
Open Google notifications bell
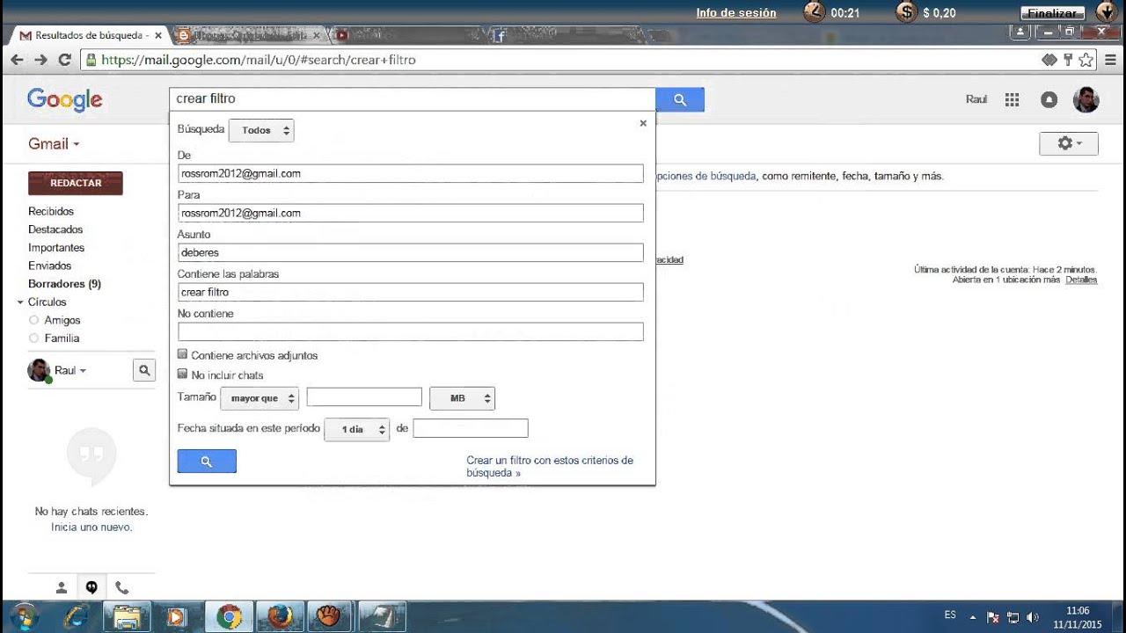(x=1049, y=99)
